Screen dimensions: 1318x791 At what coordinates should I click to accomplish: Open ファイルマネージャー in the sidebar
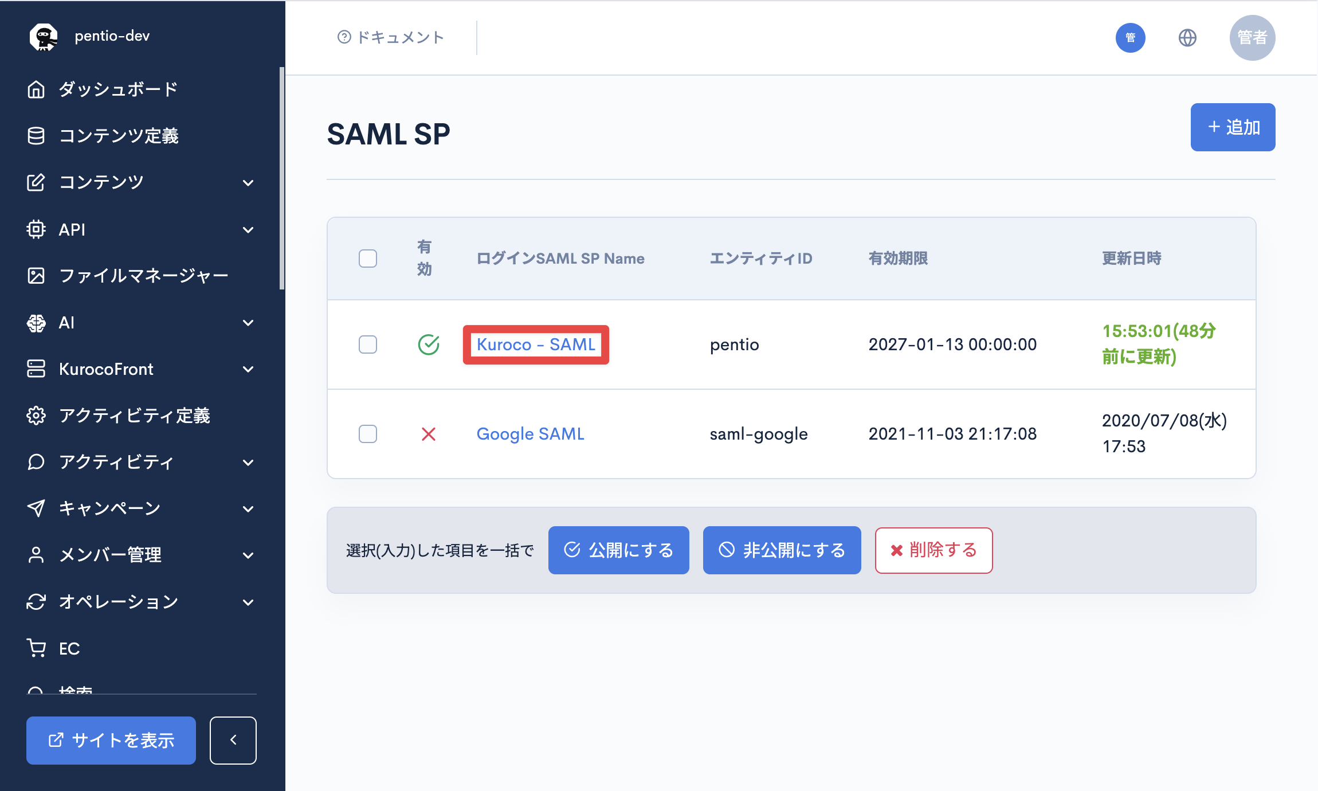point(144,276)
